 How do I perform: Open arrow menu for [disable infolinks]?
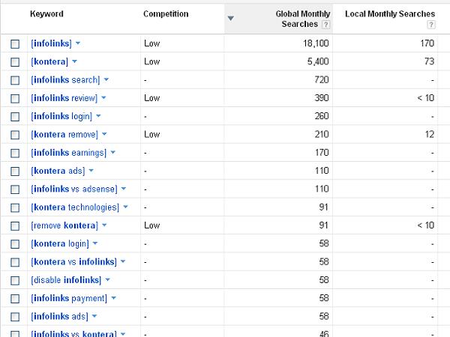click(x=107, y=279)
